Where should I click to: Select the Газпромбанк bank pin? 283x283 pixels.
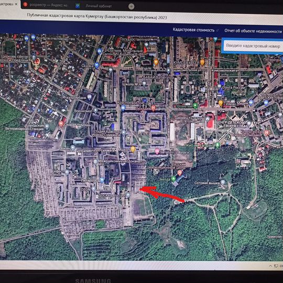tap(89, 97)
